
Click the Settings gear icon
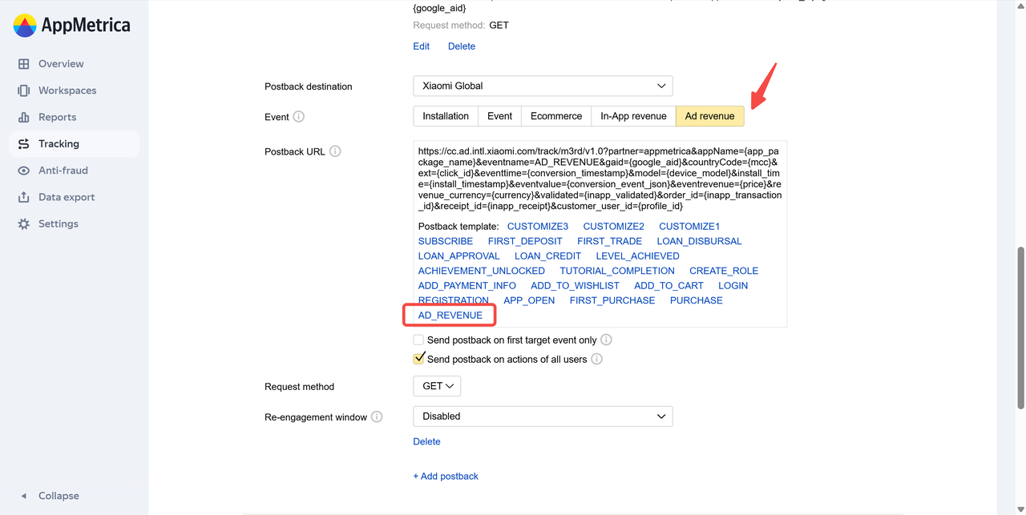coord(24,224)
